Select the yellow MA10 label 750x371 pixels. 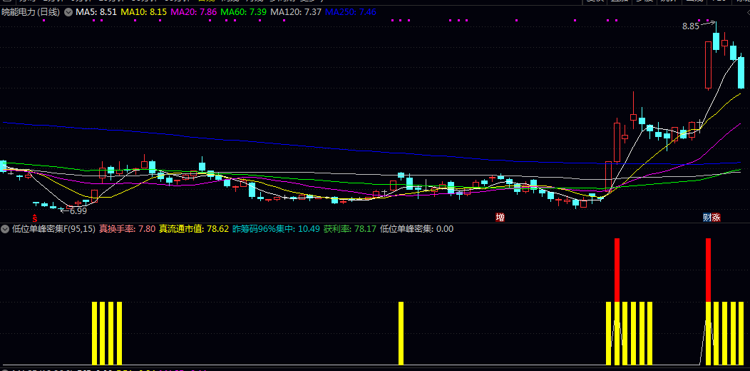click(144, 12)
